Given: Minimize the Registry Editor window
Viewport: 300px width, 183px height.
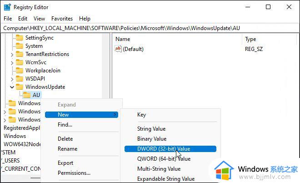Looking at the screenshot, I should [x=248, y=7].
